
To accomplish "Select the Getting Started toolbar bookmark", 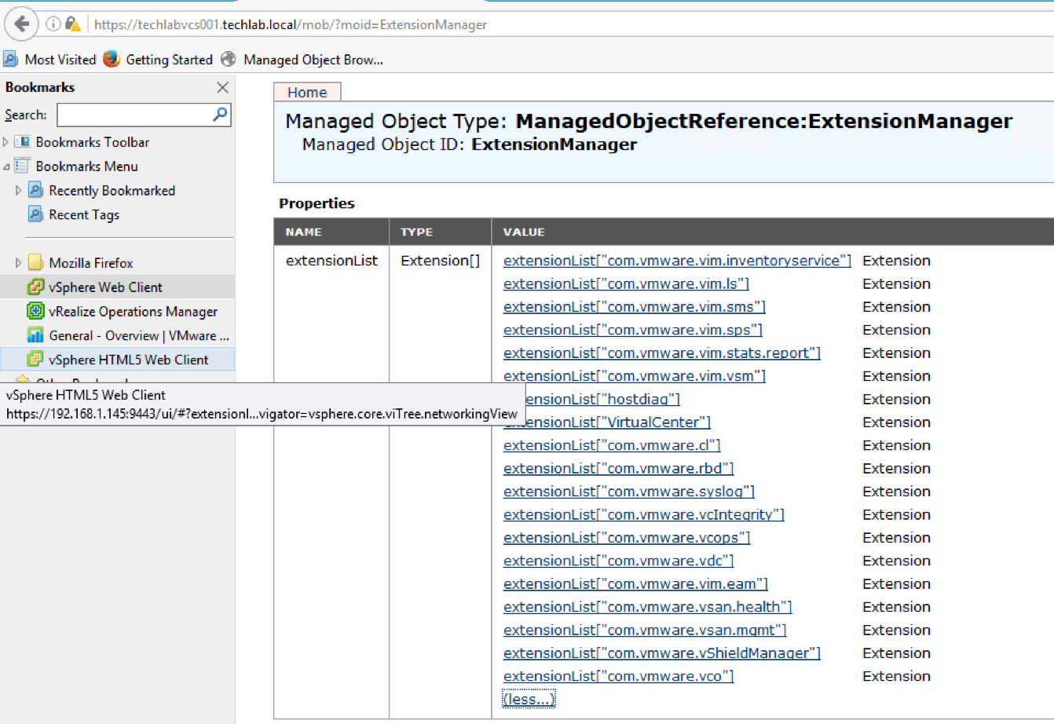I will pos(159,60).
